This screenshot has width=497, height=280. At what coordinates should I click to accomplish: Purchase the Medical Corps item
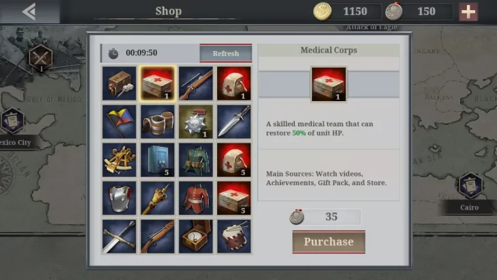click(328, 242)
